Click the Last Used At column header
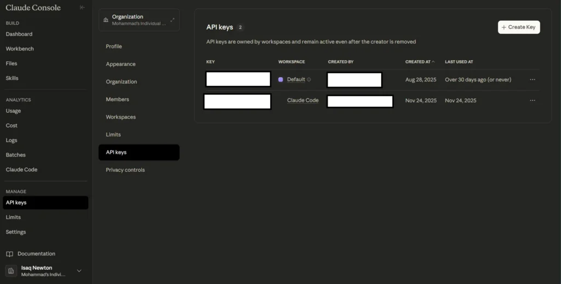Screen dimensions: 561x284 459,62
